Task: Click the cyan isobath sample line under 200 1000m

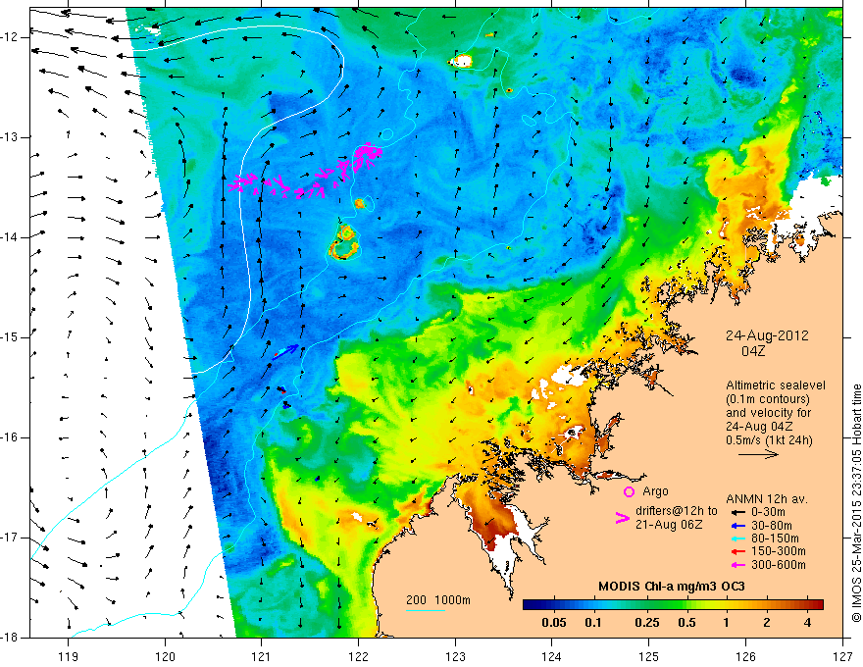Action: click(x=426, y=610)
